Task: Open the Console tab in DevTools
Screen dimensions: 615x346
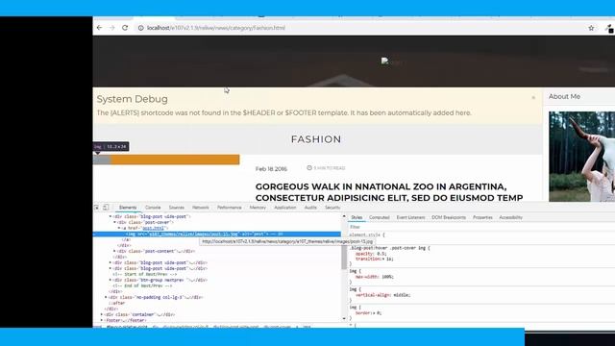Action: pos(153,208)
